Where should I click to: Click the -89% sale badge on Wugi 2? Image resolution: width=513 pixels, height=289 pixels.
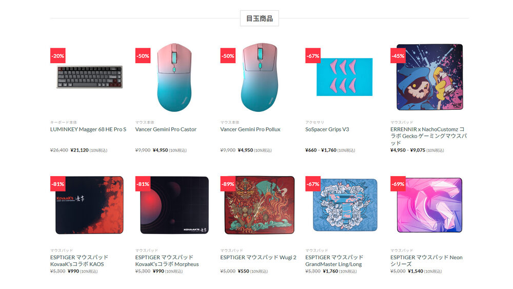pyautogui.click(x=228, y=184)
